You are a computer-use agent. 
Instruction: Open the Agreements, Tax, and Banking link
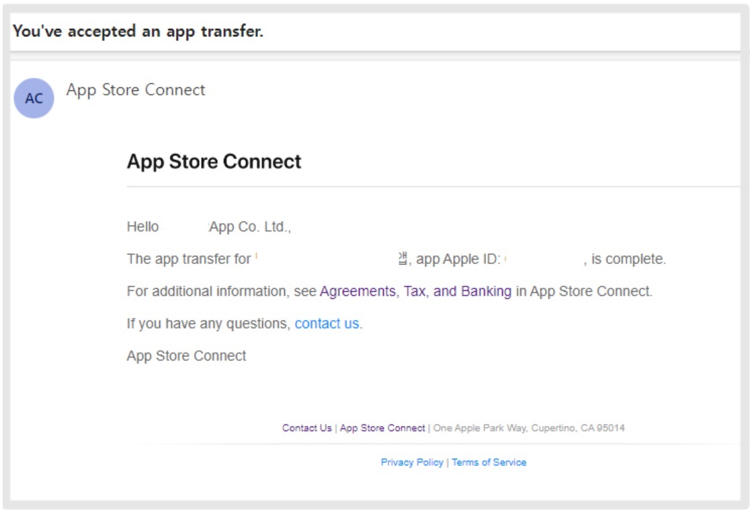[x=415, y=291]
